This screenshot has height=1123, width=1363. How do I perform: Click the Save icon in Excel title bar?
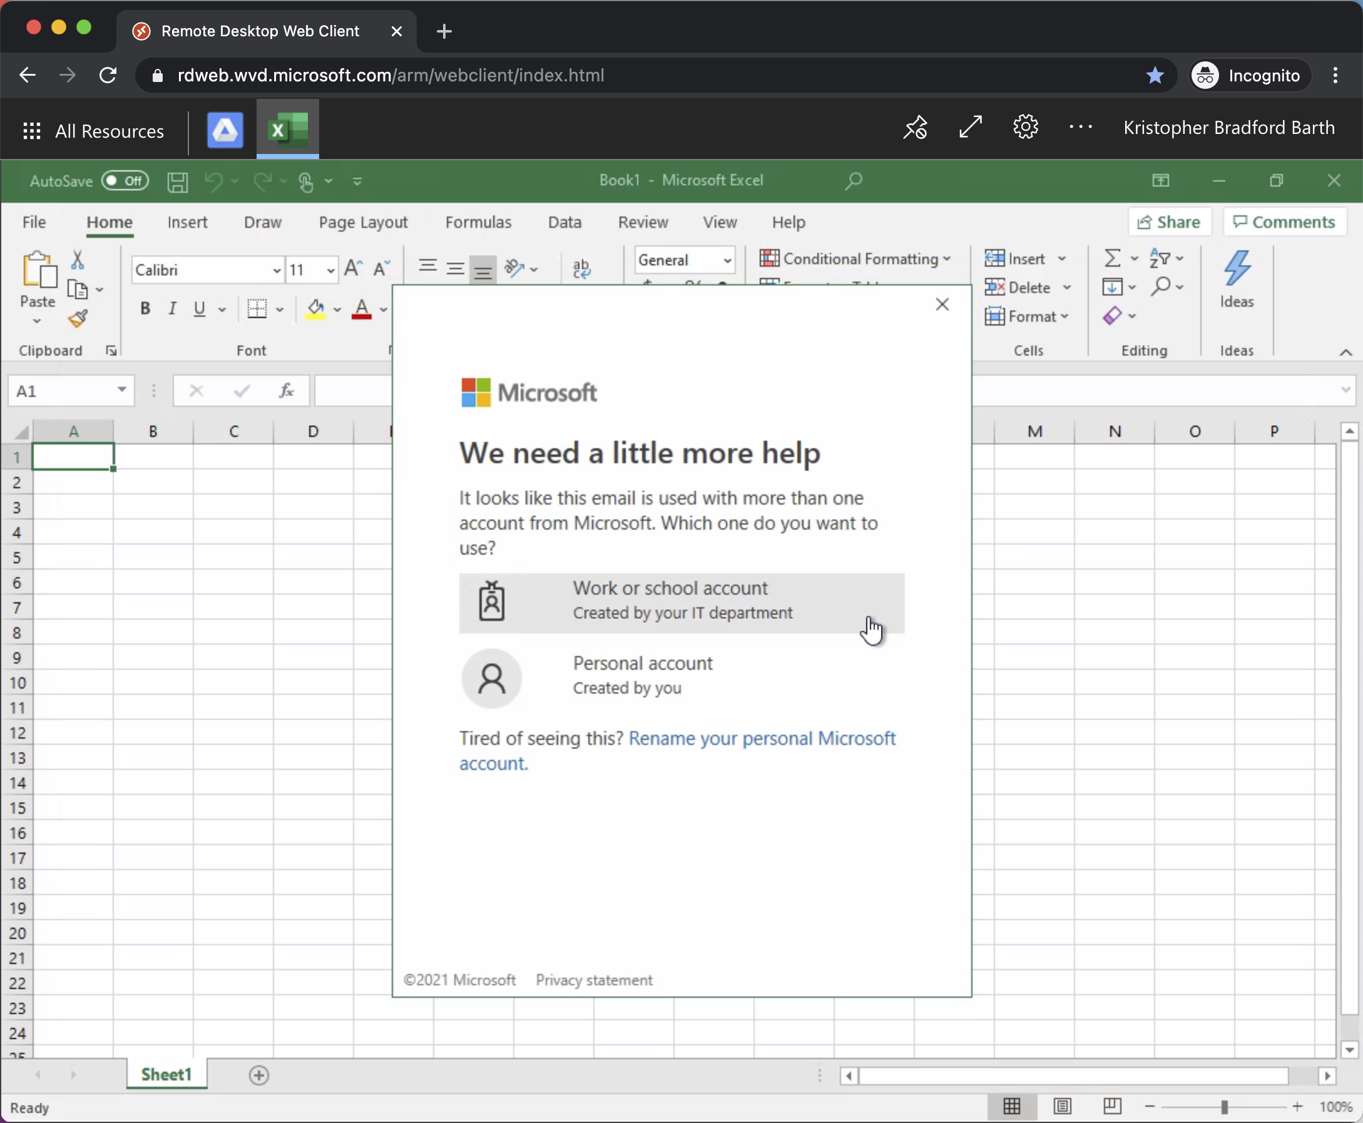tap(177, 182)
